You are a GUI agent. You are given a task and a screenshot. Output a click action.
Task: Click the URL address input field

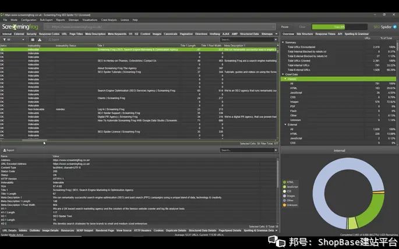click(x=160, y=27)
